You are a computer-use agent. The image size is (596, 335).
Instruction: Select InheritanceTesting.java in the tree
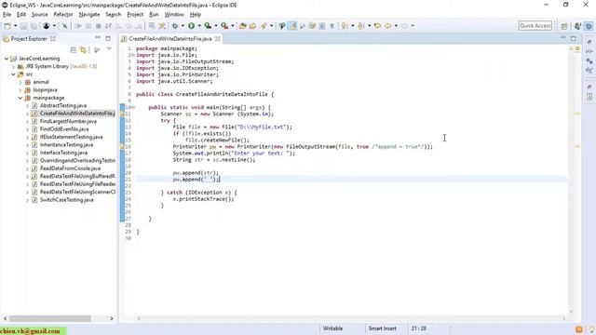tap(66, 145)
